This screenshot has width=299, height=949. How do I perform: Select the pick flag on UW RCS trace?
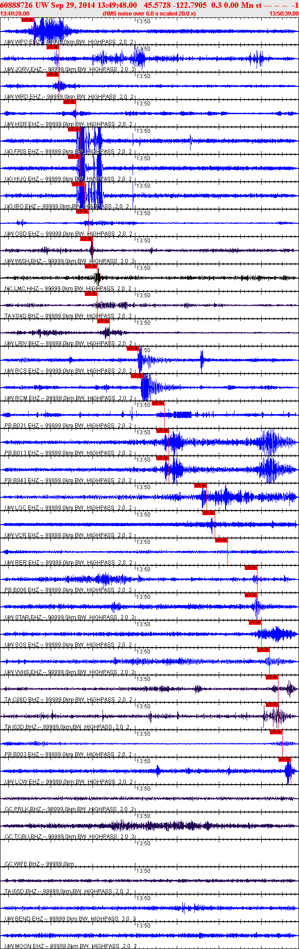click(133, 348)
